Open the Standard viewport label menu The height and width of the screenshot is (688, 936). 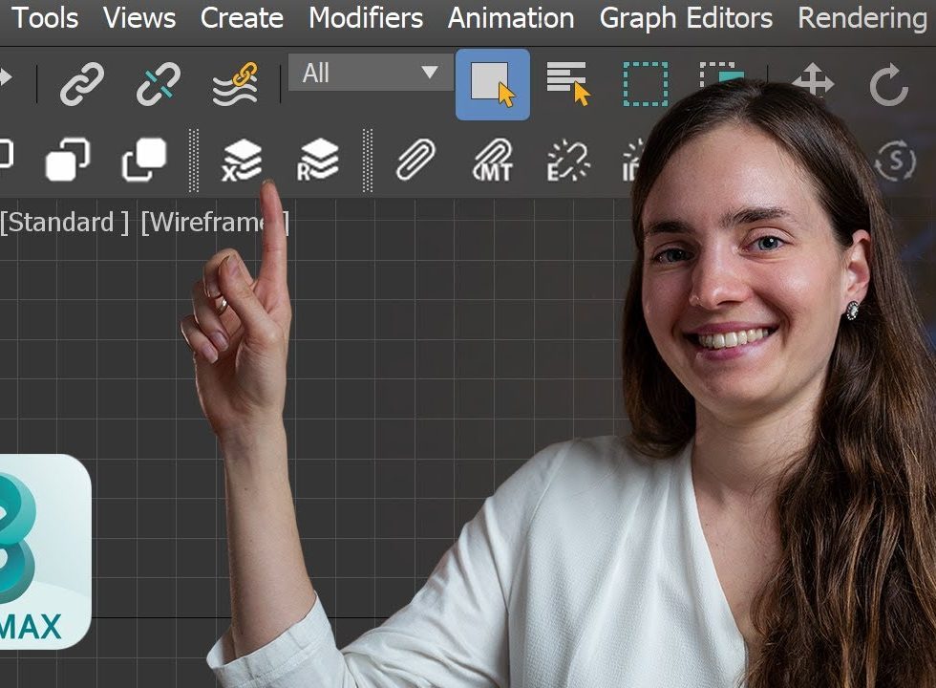(64, 223)
